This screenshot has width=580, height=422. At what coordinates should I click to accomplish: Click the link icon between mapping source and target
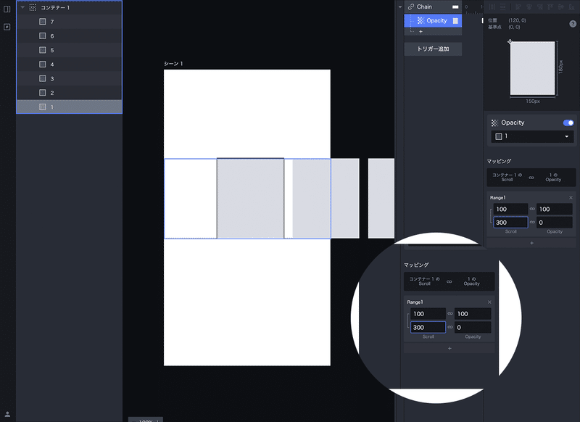[531, 178]
